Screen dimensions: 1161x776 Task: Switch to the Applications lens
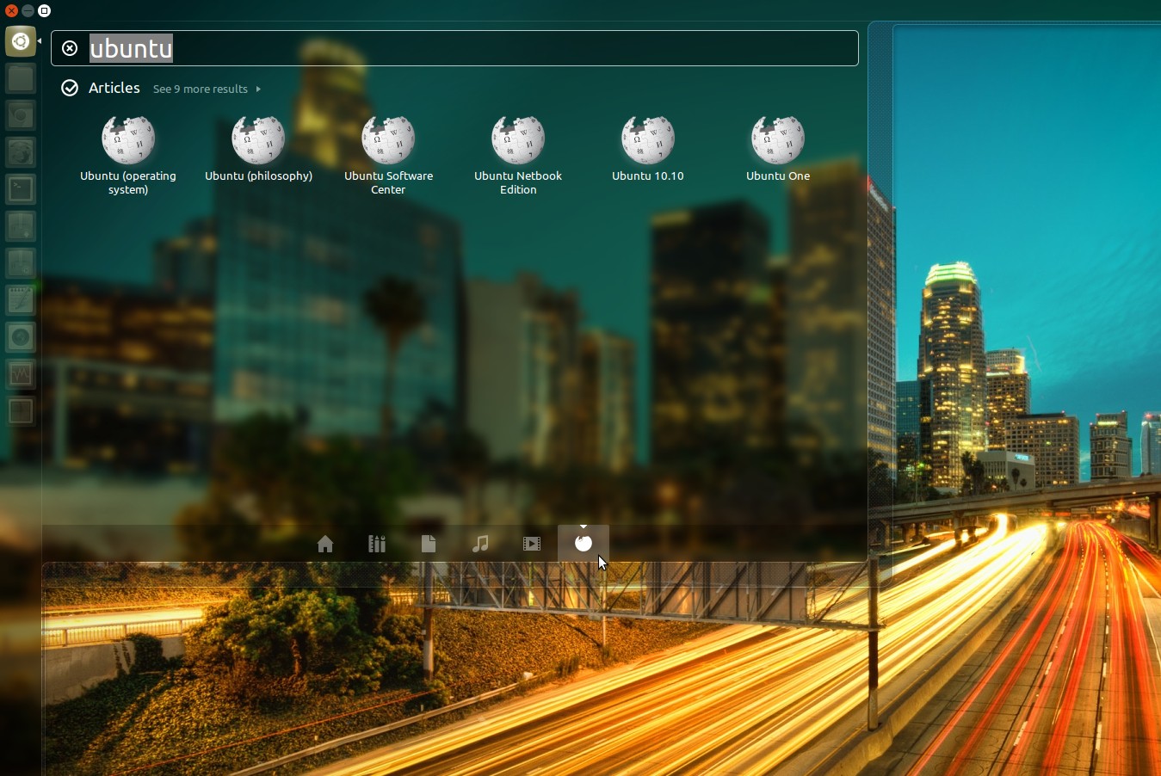(x=377, y=544)
